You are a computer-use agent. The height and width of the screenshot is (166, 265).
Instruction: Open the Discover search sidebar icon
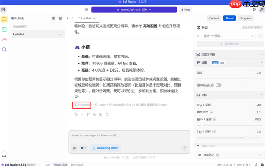[4, 49]
